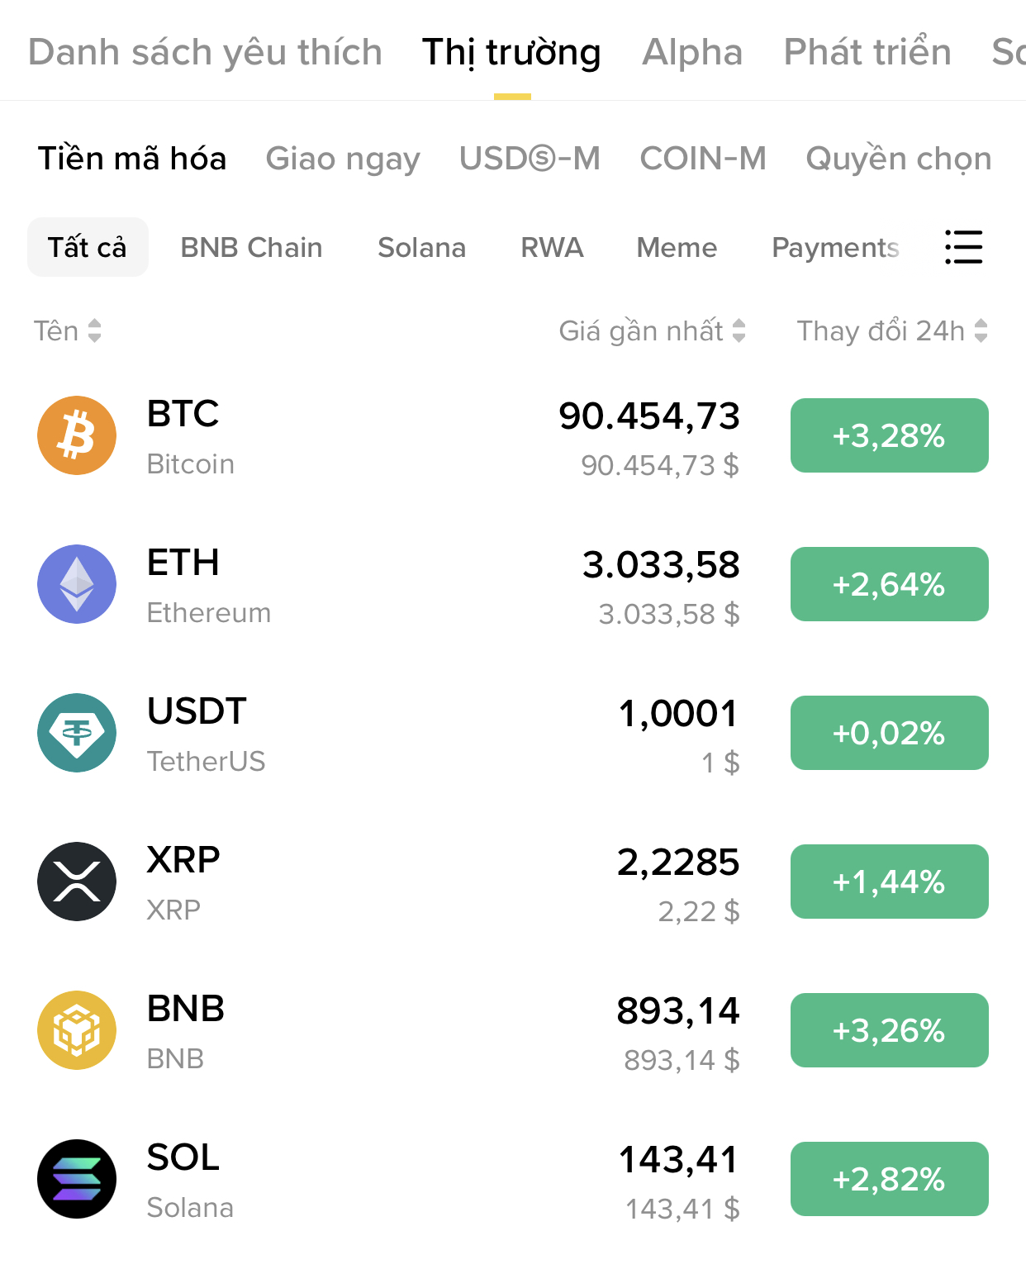Tap the TetherUS coin icon
Image resolution: width=1026 pixels, height=1269 pixels.
(77, 733)
